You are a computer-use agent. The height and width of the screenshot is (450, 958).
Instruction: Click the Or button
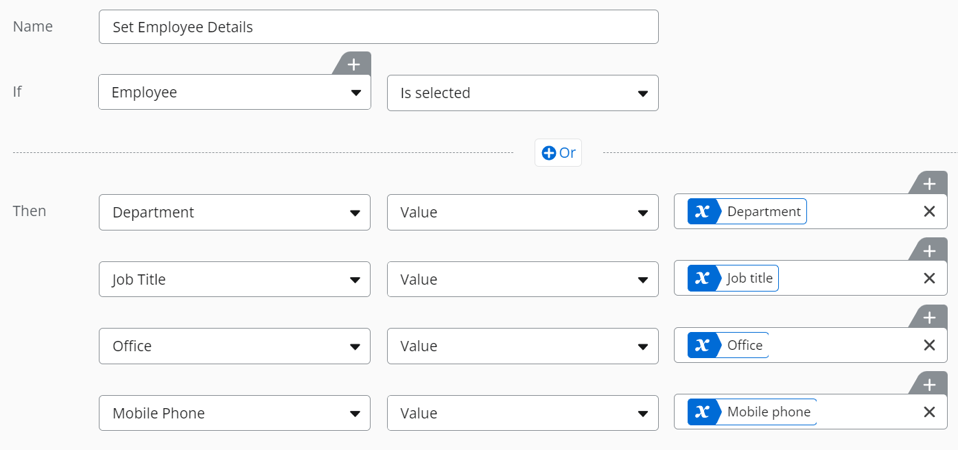(x=559, y=152)
